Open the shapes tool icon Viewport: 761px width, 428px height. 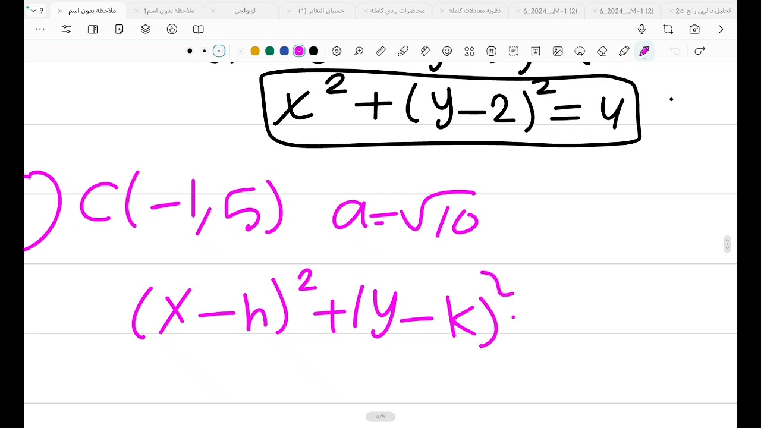coord(469,51)
